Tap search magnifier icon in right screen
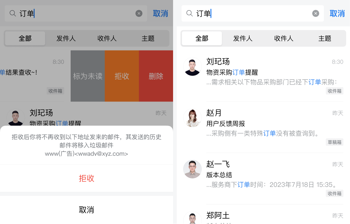The height and width of the screenshot is (224, 350). tap(190, 13)
